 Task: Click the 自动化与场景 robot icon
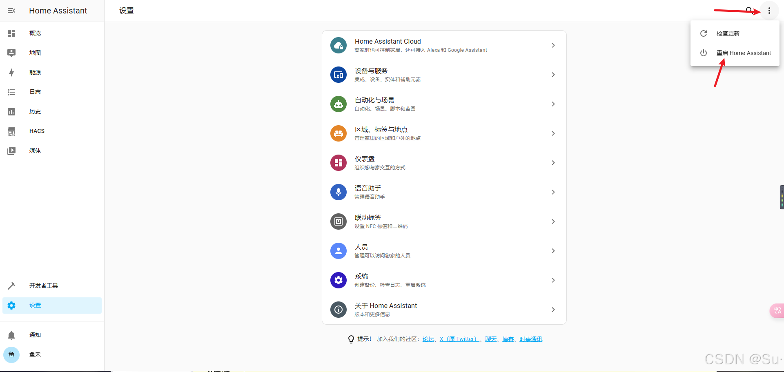click(339, 104)
